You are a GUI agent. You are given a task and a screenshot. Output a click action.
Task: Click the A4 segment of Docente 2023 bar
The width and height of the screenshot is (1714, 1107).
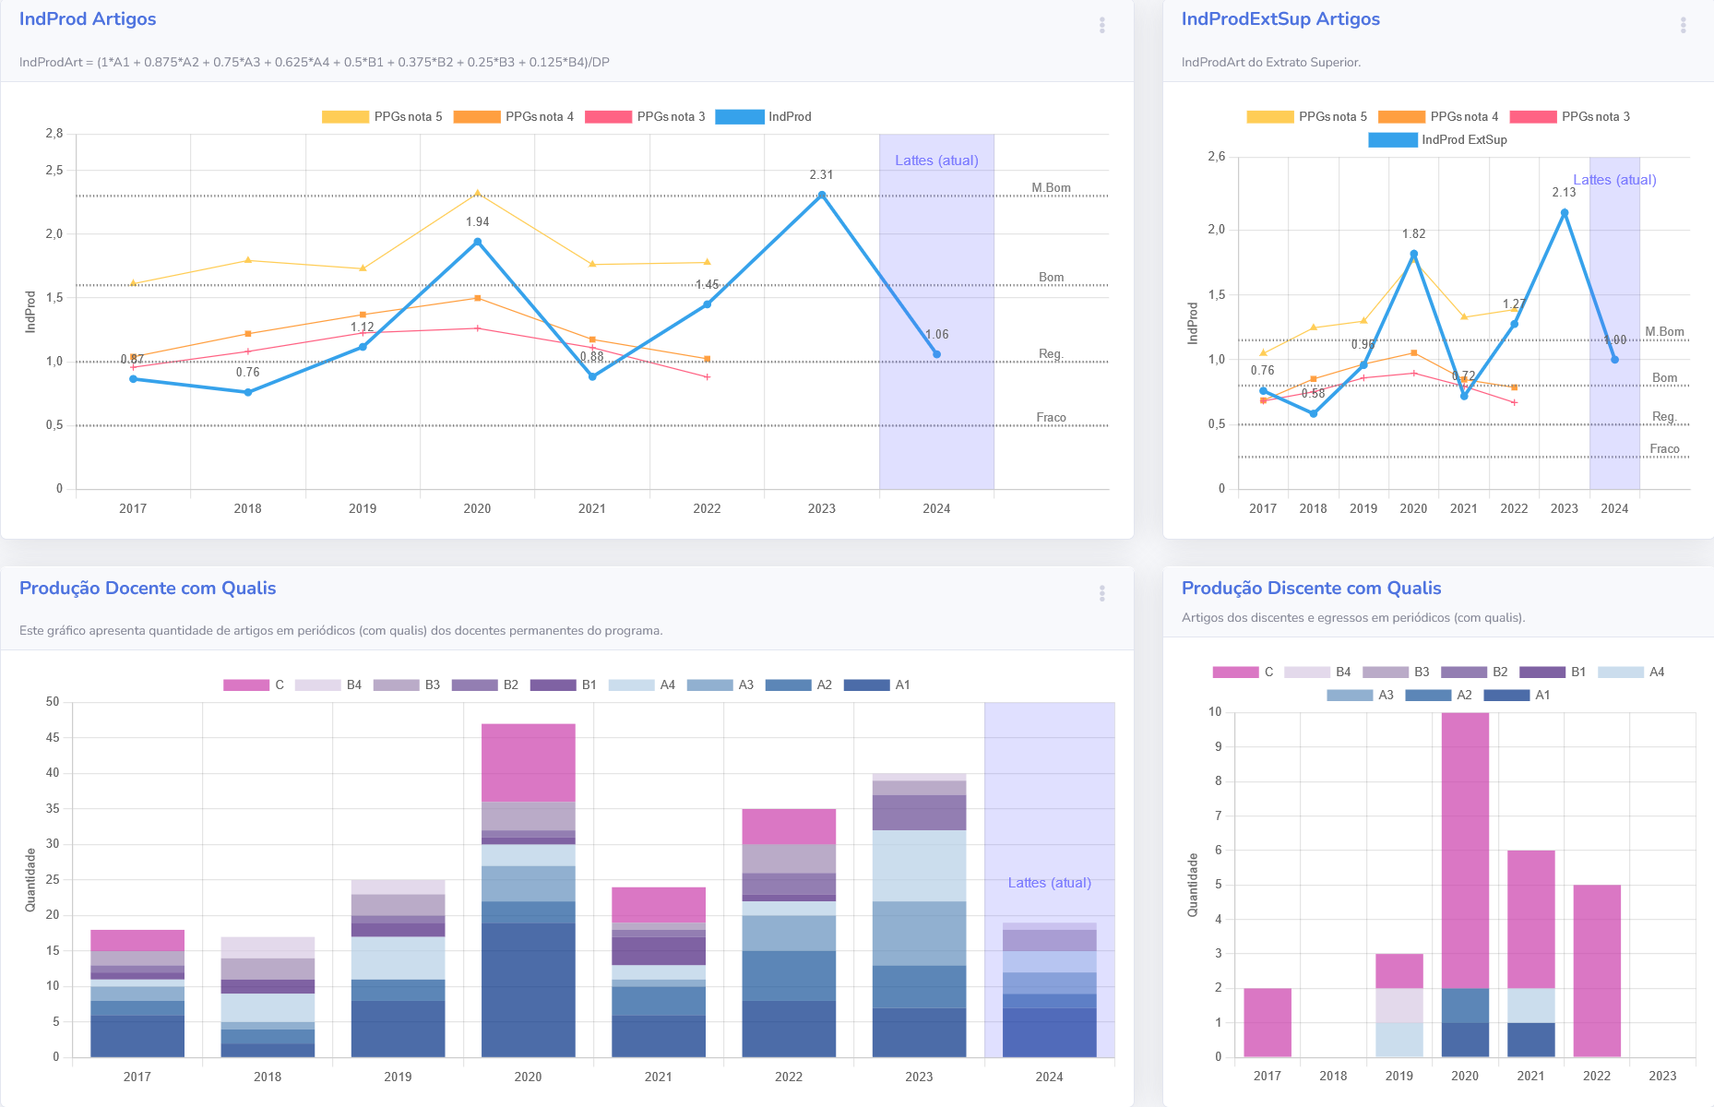coord(919,865)
